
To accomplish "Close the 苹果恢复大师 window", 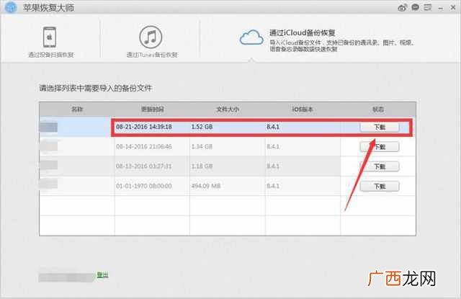I will coord(453,7).
